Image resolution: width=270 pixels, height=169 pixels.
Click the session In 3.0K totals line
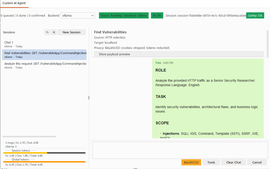pyautogui.click(x=24, y=156)
